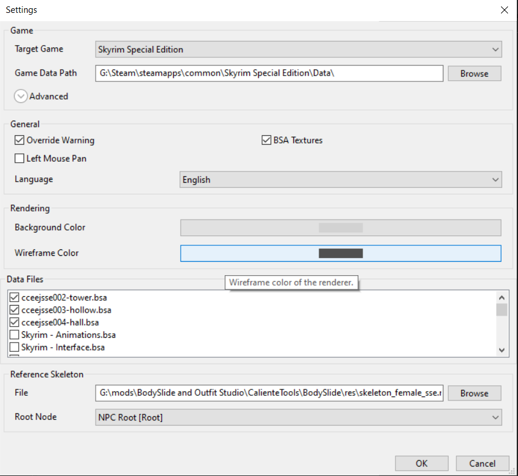Click the Reference Skeleton File field

(x=269, y=393)
